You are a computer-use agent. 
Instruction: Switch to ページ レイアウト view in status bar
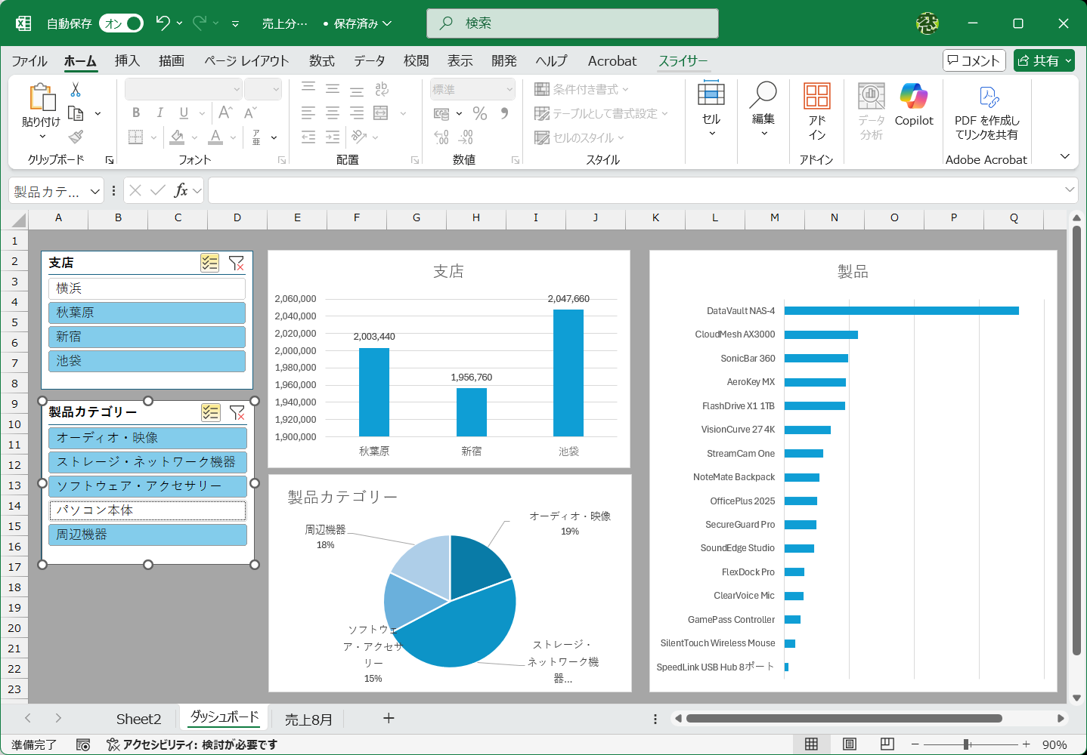(x=850, y=744)
